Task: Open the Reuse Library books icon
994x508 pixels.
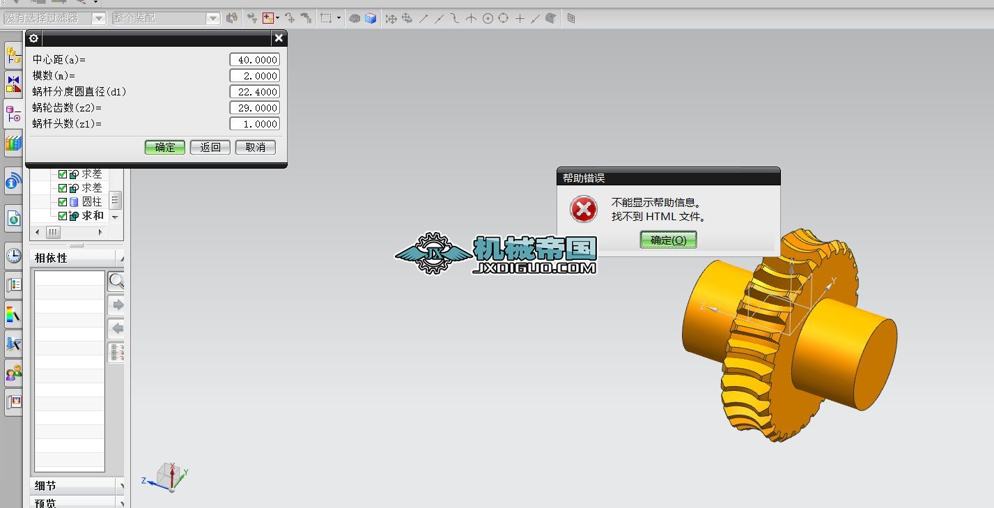Action: 13,143
